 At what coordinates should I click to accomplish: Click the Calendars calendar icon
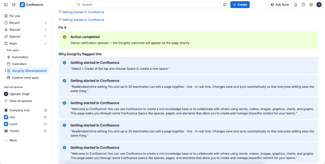coord(9,64)
